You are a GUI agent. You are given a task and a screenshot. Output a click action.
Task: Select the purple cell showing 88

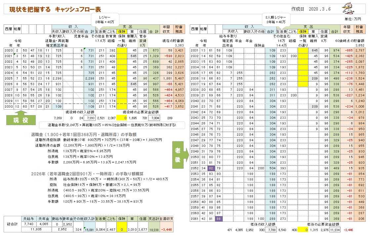219,218
